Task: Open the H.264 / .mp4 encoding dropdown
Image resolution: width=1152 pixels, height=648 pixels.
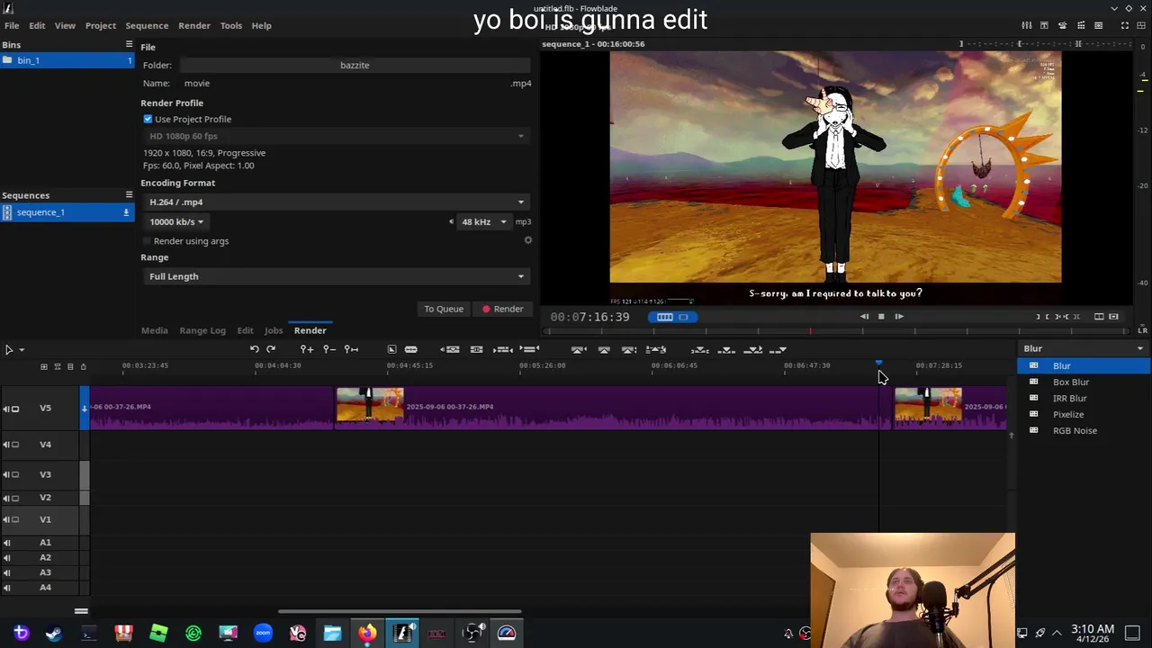Action: [336, 202]
